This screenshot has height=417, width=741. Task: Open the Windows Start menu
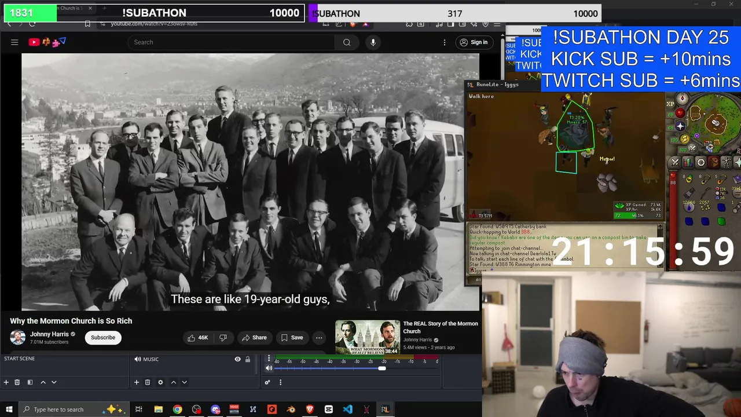(9, 409)
